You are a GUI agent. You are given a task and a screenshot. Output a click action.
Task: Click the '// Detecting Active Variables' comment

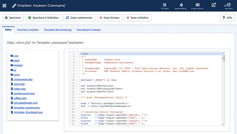(x=102, y=112)
